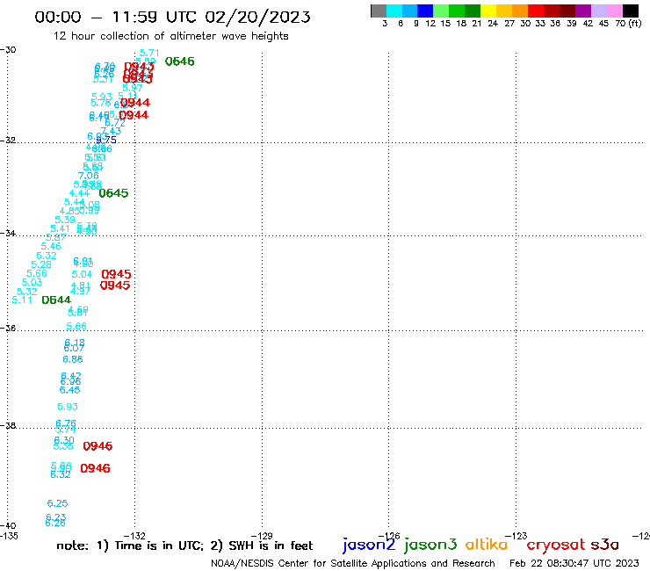Select subtitle '12 hour collection of altimeter wave heights'
The image size is (650, 571).
[x=170, y=36]
